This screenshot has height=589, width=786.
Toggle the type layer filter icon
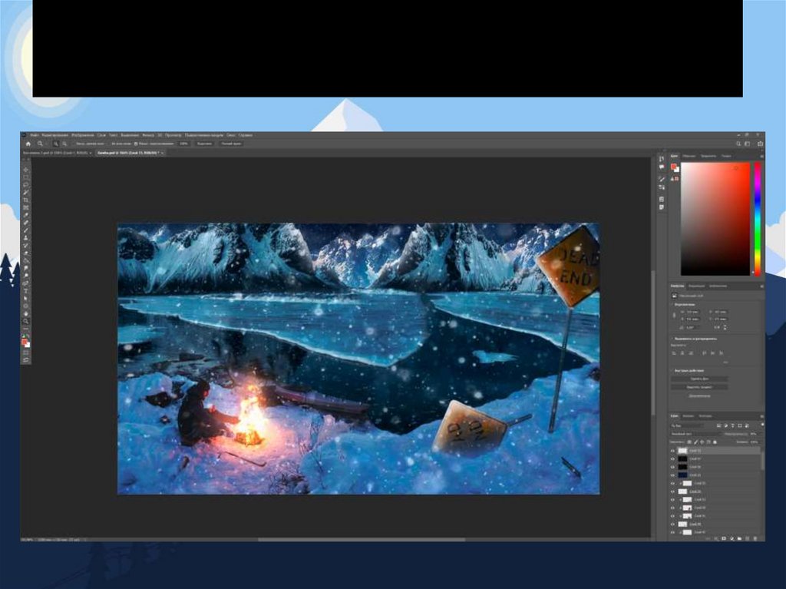[x=732, y=426]
